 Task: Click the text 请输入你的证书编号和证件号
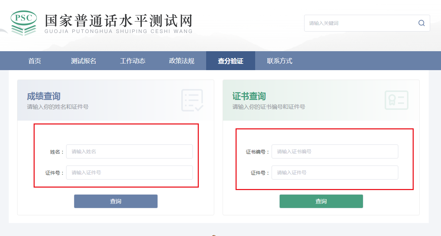coord(269,107)
